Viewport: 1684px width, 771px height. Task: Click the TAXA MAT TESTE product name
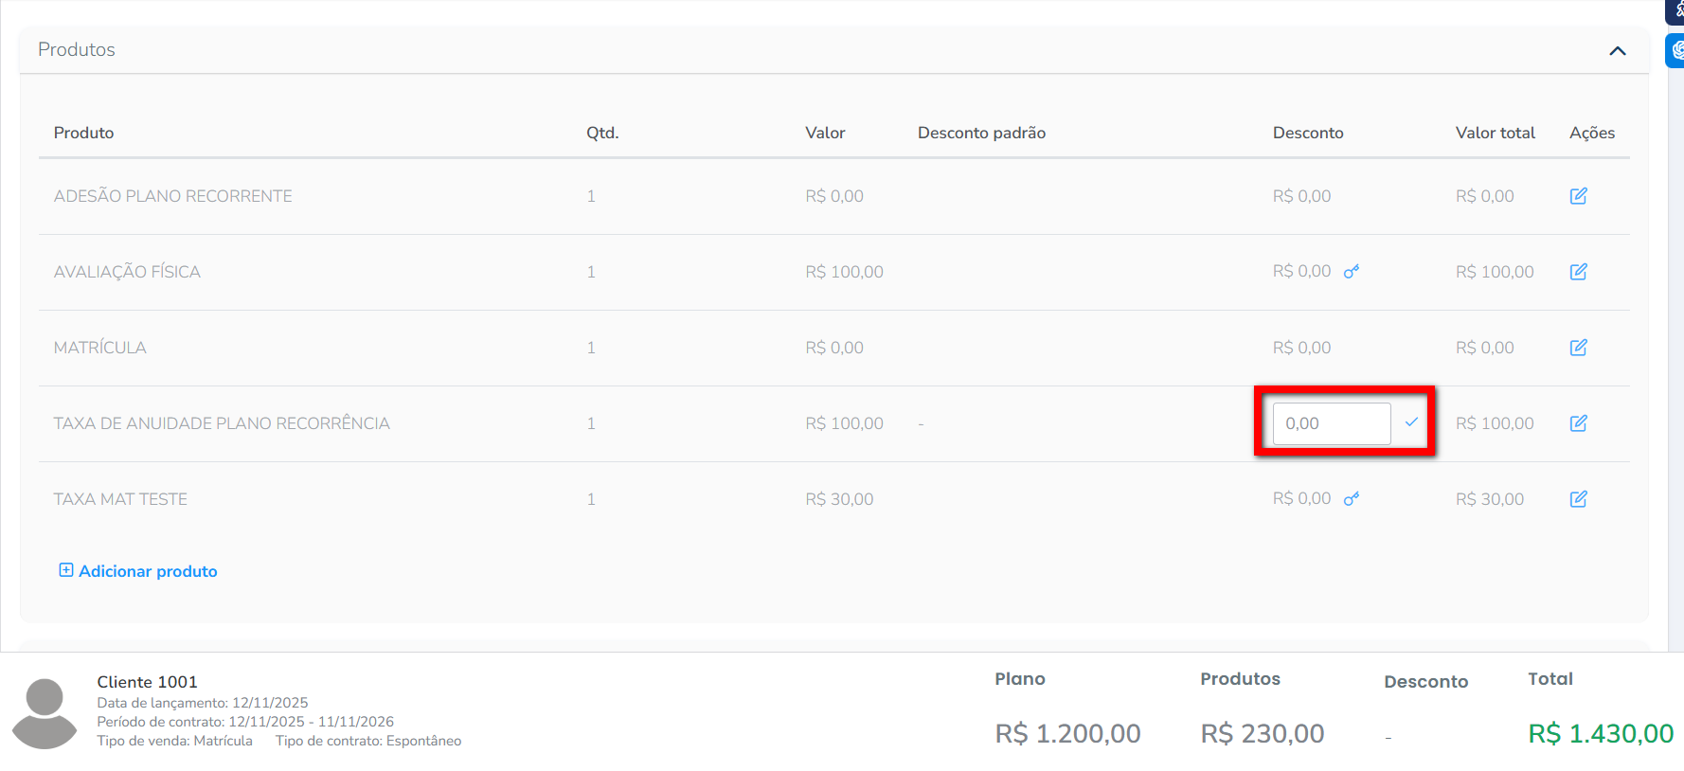click(x=120, y=499)
